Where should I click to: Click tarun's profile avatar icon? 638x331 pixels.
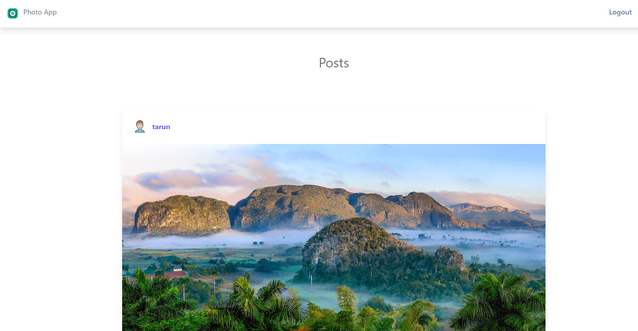[x=140, y=126]
